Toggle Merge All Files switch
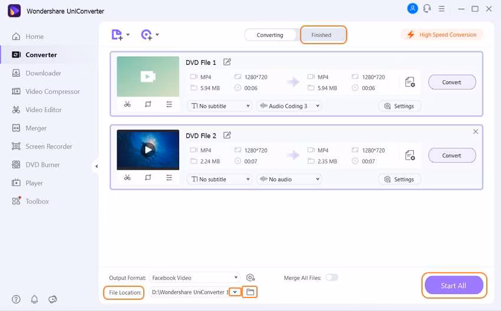 point(332,277)
